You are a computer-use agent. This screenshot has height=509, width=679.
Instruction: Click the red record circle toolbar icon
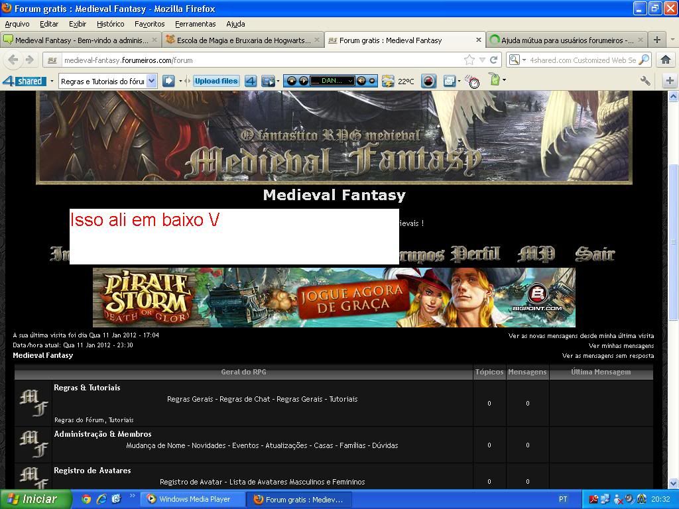tap(429, 81)
